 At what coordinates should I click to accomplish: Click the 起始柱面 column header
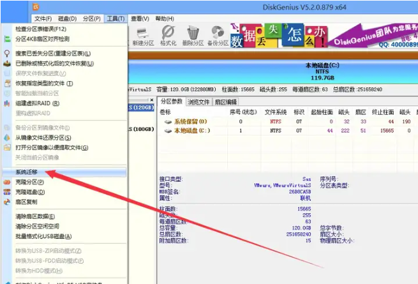[322, 112]
